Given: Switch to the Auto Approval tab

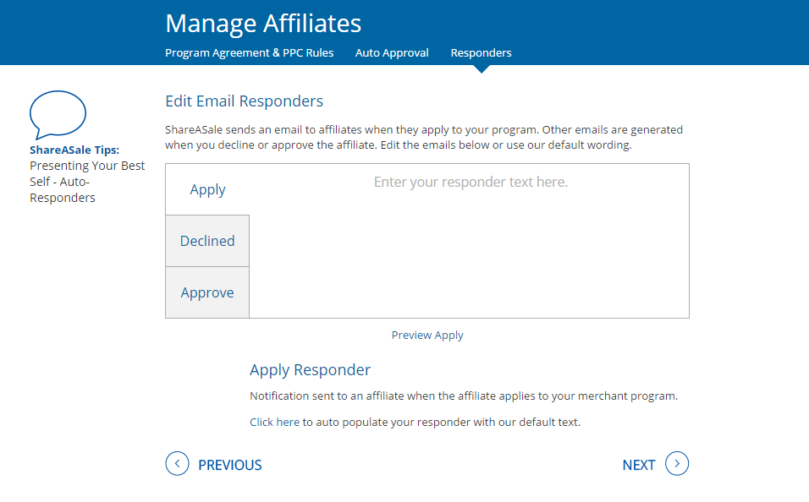Looking at the screenshot, I should 392,52.
